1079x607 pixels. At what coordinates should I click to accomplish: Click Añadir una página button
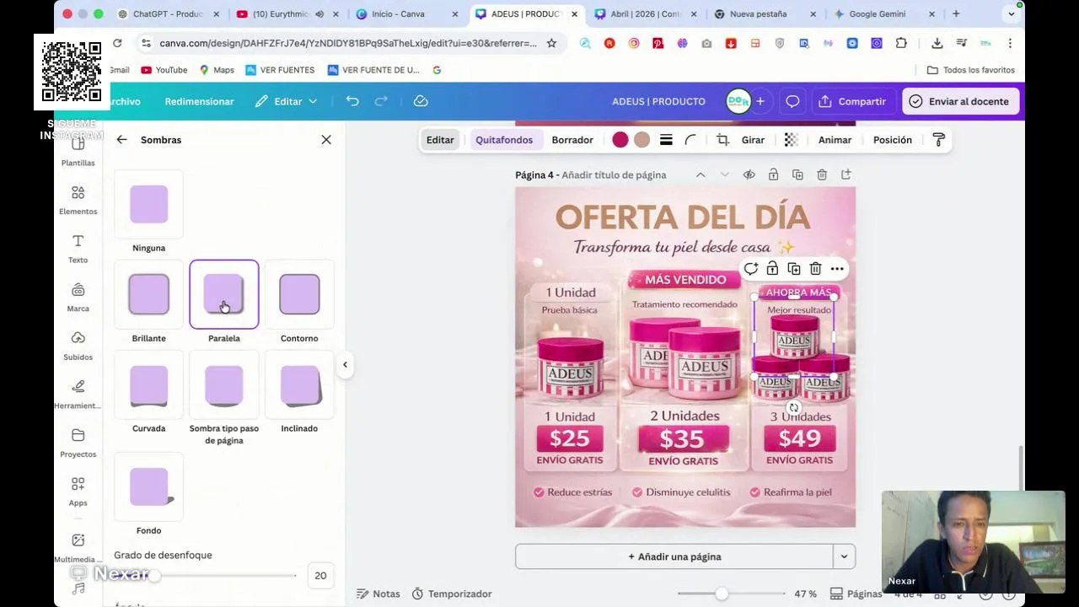[x=674, y=556]
